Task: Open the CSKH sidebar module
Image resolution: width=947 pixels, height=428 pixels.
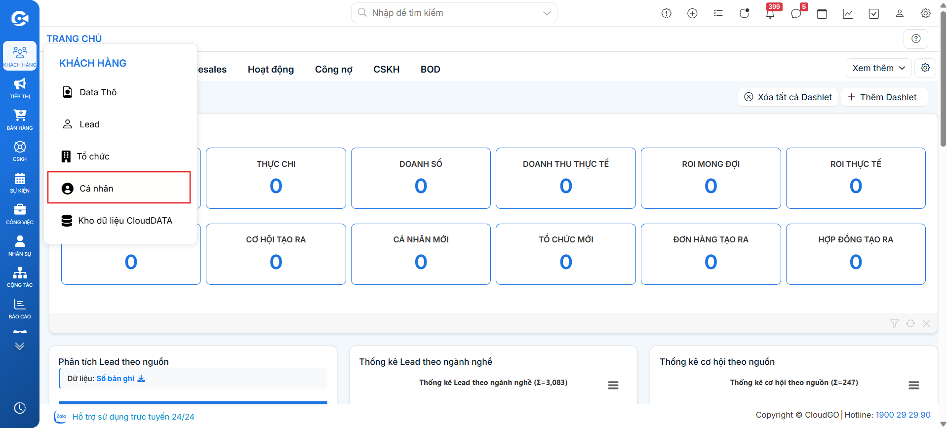Action: click(x=20, y=151)
